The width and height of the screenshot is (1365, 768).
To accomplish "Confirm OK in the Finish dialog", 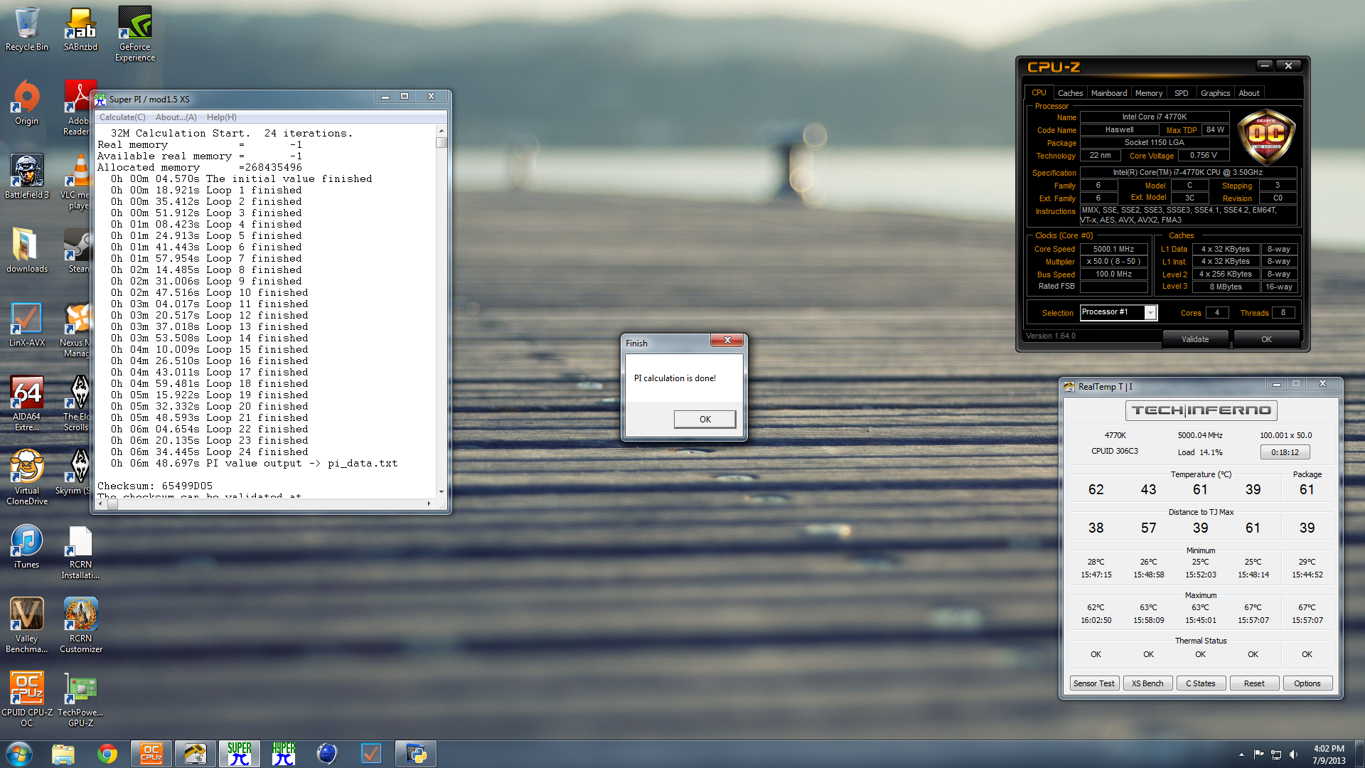I will [705, 420].
